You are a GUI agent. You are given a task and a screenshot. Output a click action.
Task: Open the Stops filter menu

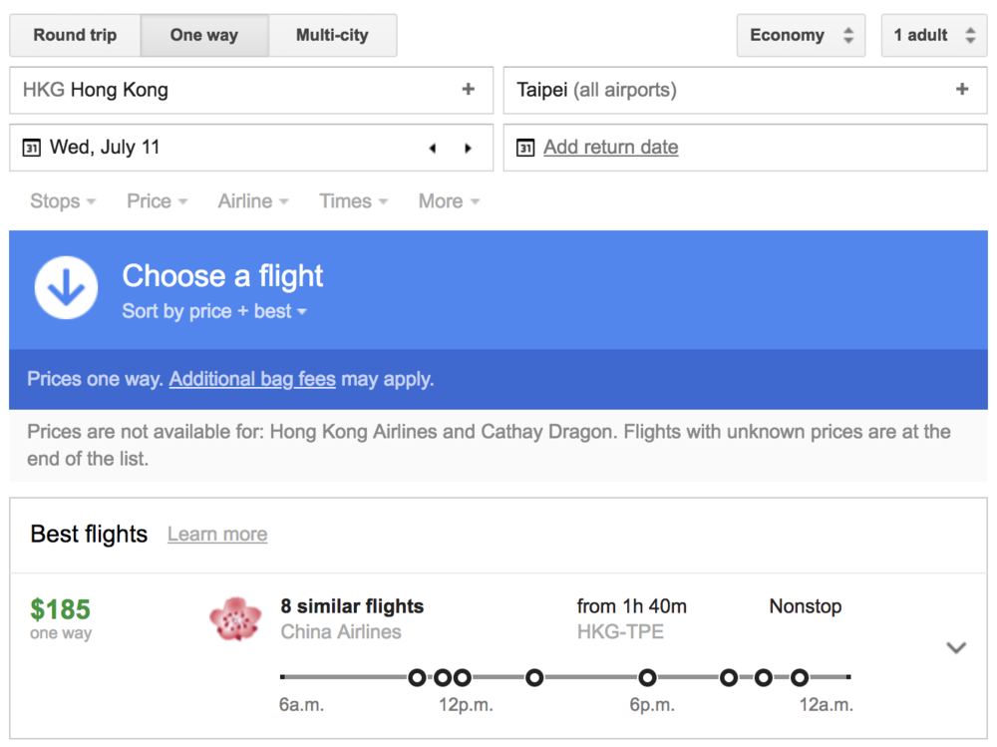tap(63, 201)
